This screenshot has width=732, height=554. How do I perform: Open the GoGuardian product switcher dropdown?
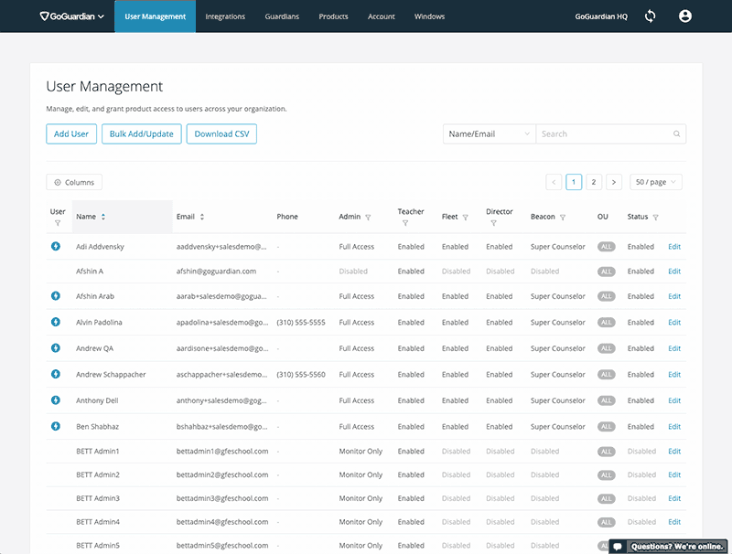pyautogui.click(x=72, y=16)
